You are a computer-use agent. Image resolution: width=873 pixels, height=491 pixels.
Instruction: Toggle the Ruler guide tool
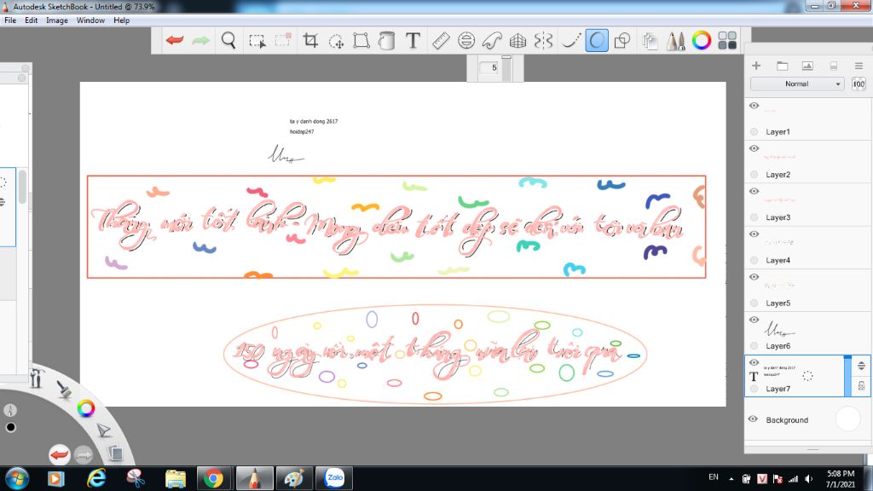pyautogui.click(x=441, y=41)
